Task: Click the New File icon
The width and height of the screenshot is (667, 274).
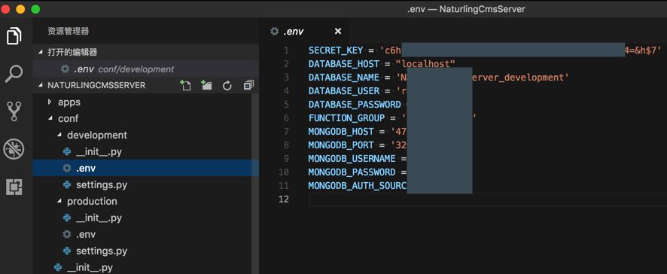Action: [185, 85]
